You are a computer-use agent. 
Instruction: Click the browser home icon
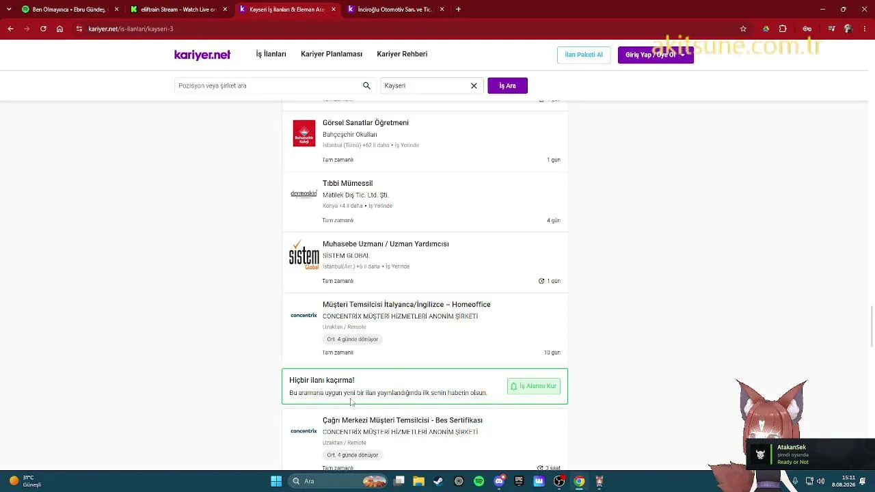pos(59,29)
